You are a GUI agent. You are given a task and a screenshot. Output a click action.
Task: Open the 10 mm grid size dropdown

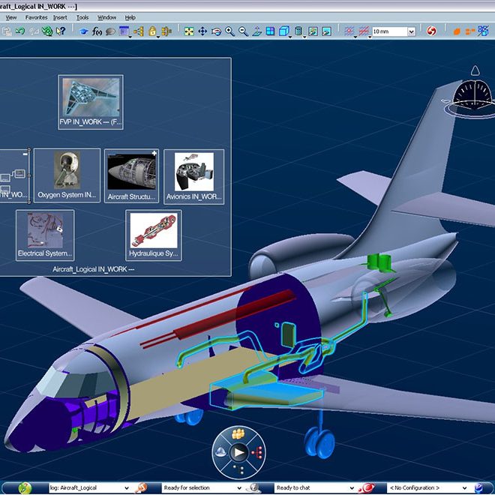pos(411,31)
